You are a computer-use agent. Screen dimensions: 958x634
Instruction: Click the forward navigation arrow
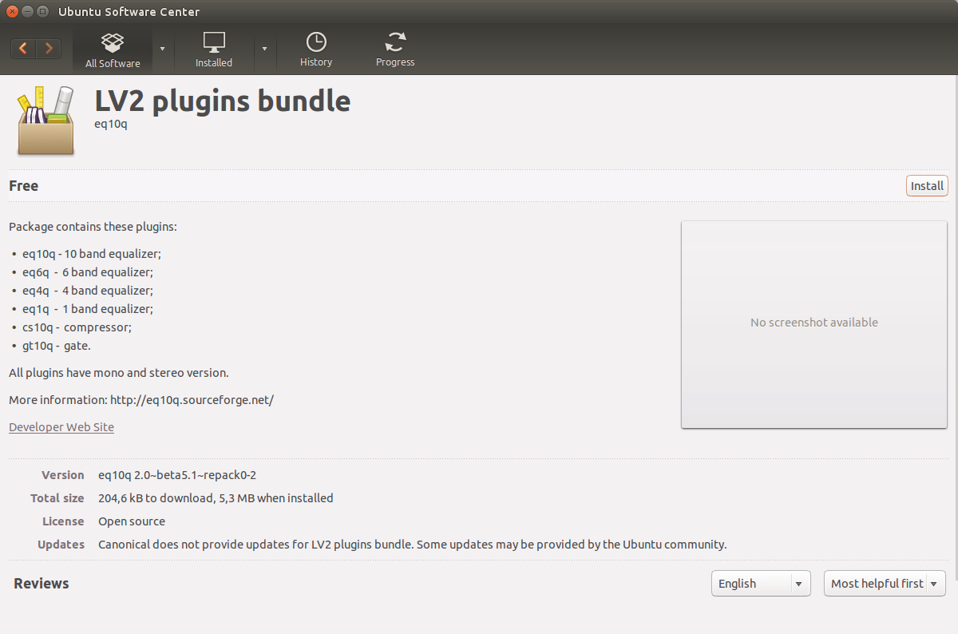tap(49, 48)
